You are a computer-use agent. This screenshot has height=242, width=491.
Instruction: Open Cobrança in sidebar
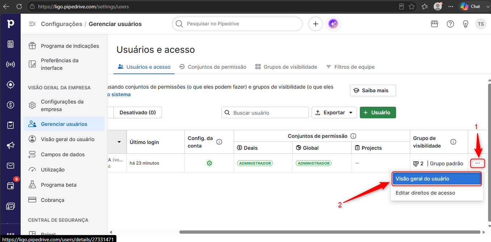[x=64, y=200]
